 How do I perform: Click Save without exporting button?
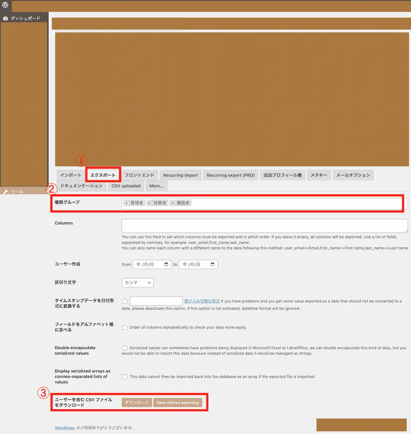coord(178,402)
